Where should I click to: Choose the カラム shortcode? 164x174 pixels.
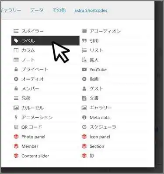45,51
